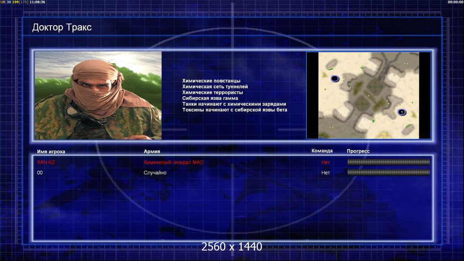Image resolution: width=464 pixels, height=261 pixels.
Task: Click the general portrait image
Action: [x=98, y=95]
